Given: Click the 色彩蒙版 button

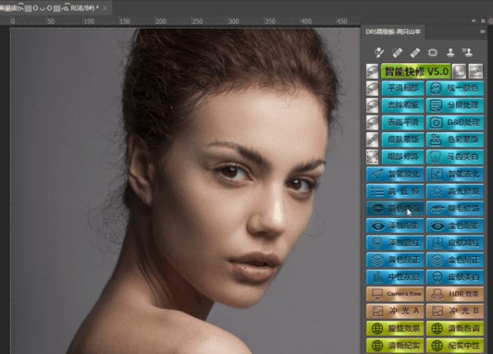Looking at the screenshot, I should pos(454,139).
